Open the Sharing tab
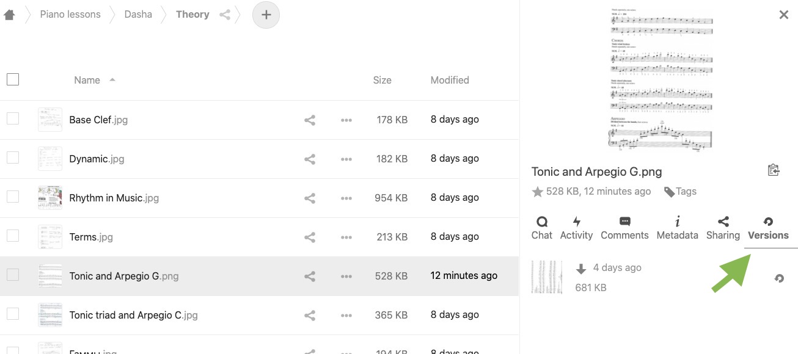 pyautogui.click(x=723, y=228)
